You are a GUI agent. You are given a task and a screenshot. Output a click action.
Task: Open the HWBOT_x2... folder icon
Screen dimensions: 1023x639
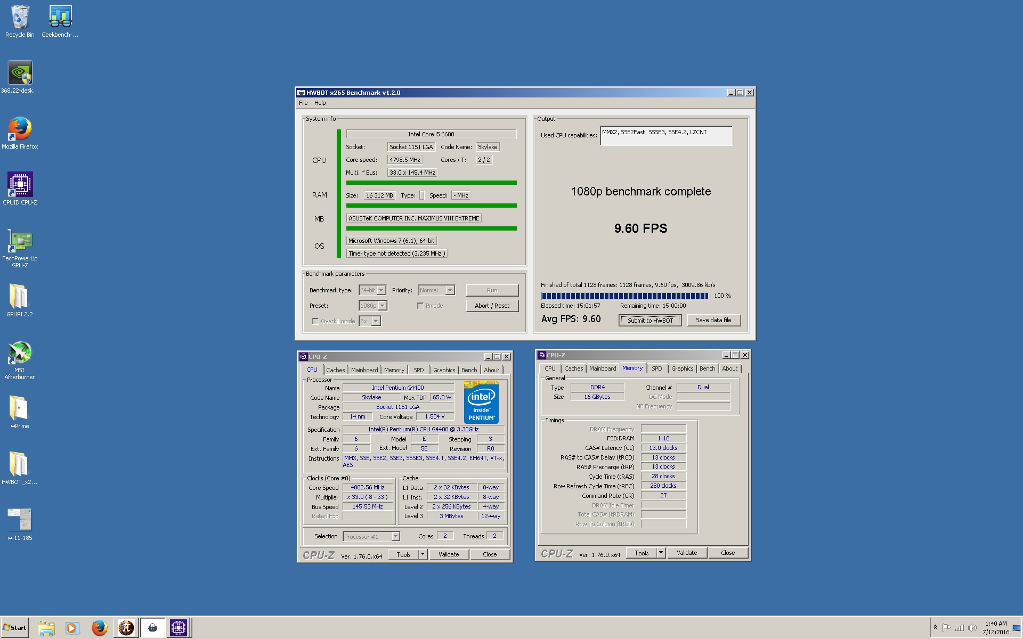pyautogui.click(x=20, y=469)
